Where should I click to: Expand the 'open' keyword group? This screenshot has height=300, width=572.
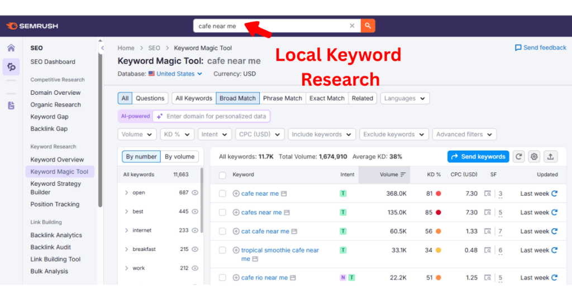click(127, 192)
